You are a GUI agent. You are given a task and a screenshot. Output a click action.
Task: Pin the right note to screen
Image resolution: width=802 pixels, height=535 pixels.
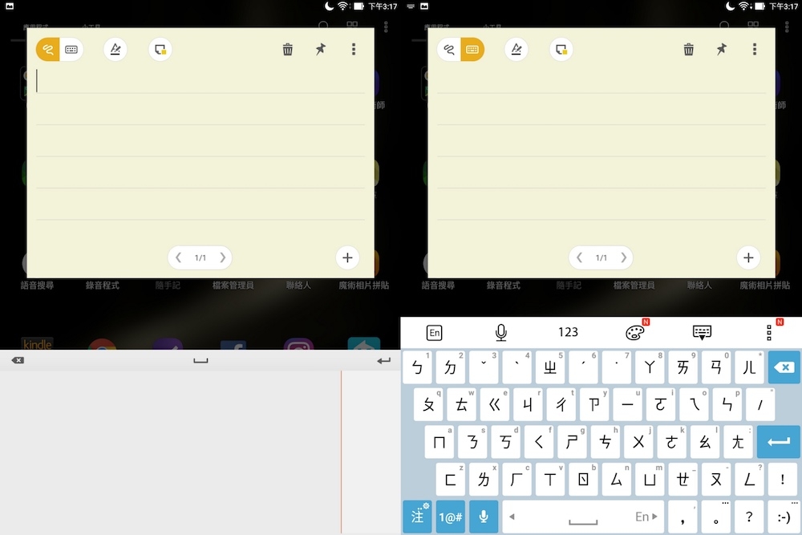pos(721,49)
